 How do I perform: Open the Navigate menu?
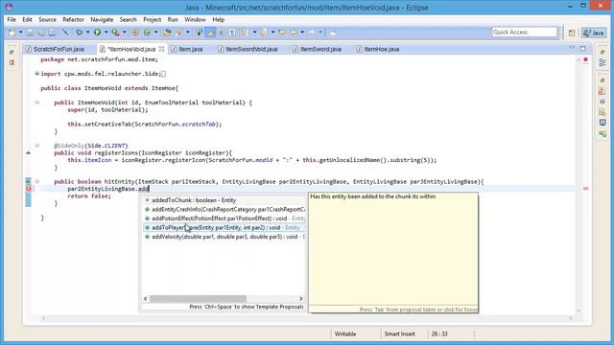(102, 19)
